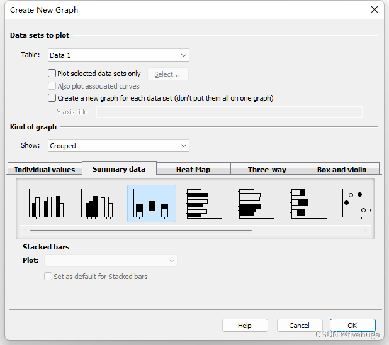Choose the separated horizontal bars graph icon
389x345 pixels.
(x=256, y=204)
